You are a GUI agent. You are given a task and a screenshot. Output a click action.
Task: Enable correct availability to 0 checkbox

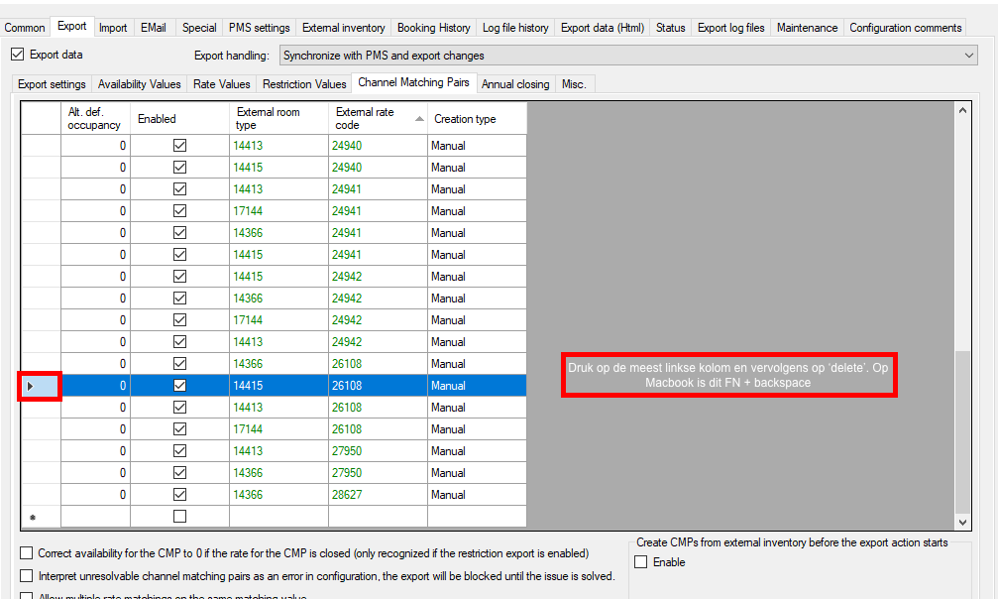click(x=26, y=552)
